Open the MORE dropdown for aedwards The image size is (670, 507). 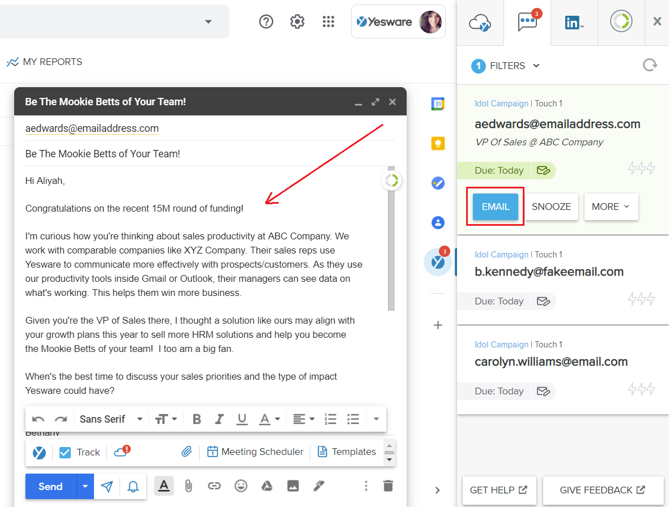(611, 207)
